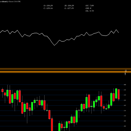Select the high value 'H: 138.29'
Viewport: 131px width, 131px height.
69,6
